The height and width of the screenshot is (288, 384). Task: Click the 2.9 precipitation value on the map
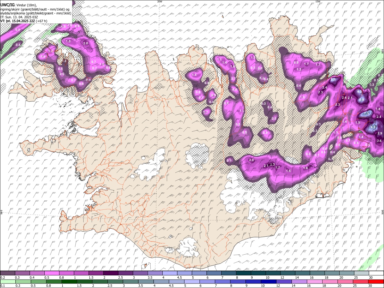click(x=379, y=133)
